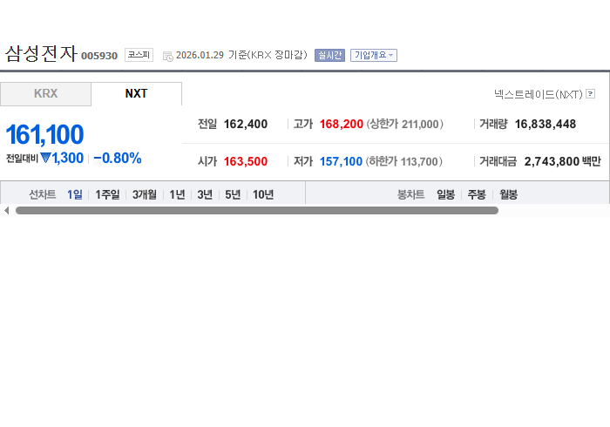Click the price change value 1,300
Image resolution: width=610 pixels, height=427 pixels.
[68, 158]
